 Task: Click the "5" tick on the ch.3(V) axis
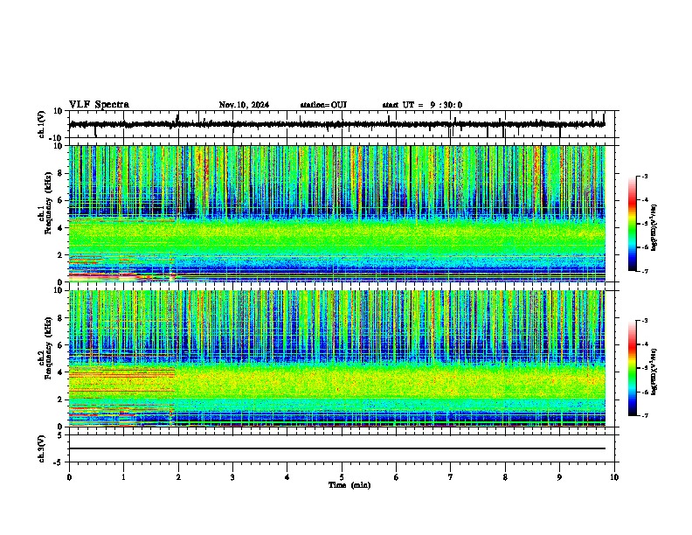pyautogui.click(x=60, y=434)
